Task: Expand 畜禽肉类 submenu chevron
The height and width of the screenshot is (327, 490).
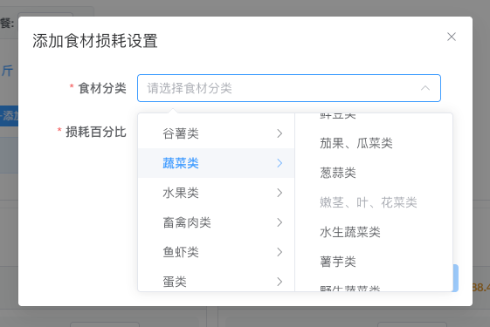Action: pyautogui.click(x=280, y=222)
